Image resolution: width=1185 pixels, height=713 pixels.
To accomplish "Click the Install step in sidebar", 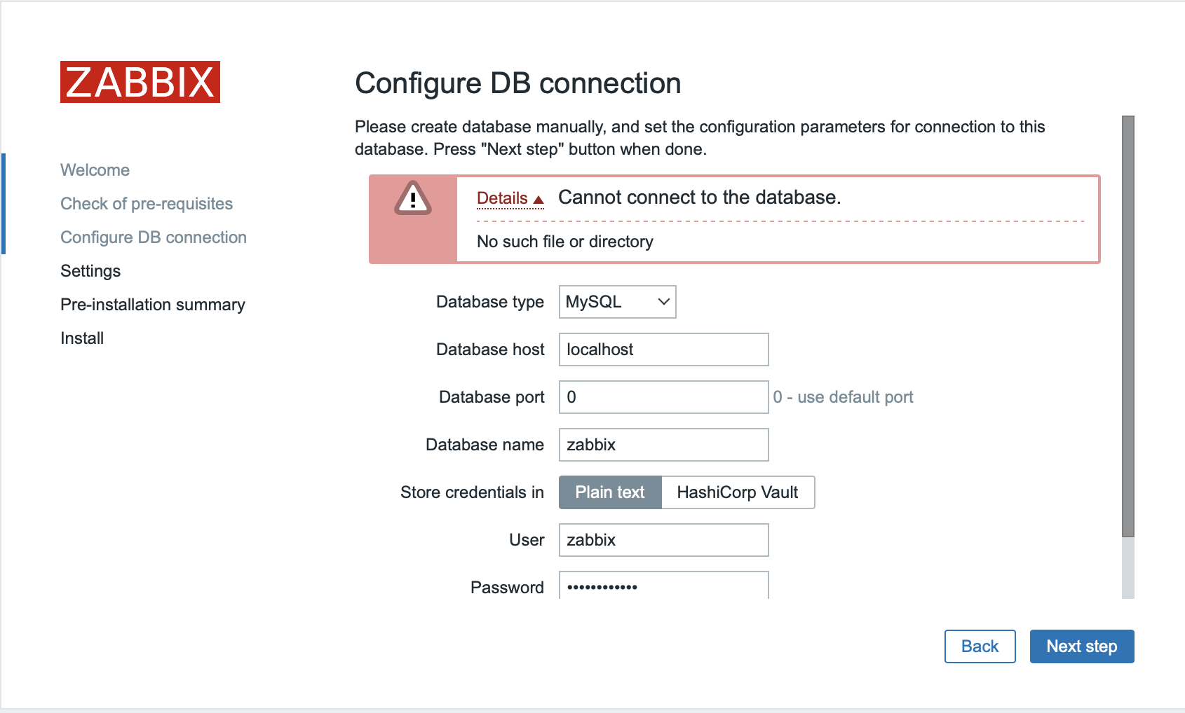I will pos(82,338).
